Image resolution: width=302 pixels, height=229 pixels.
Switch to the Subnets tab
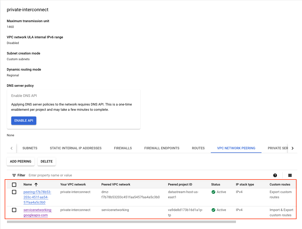[x=30, y=148]
